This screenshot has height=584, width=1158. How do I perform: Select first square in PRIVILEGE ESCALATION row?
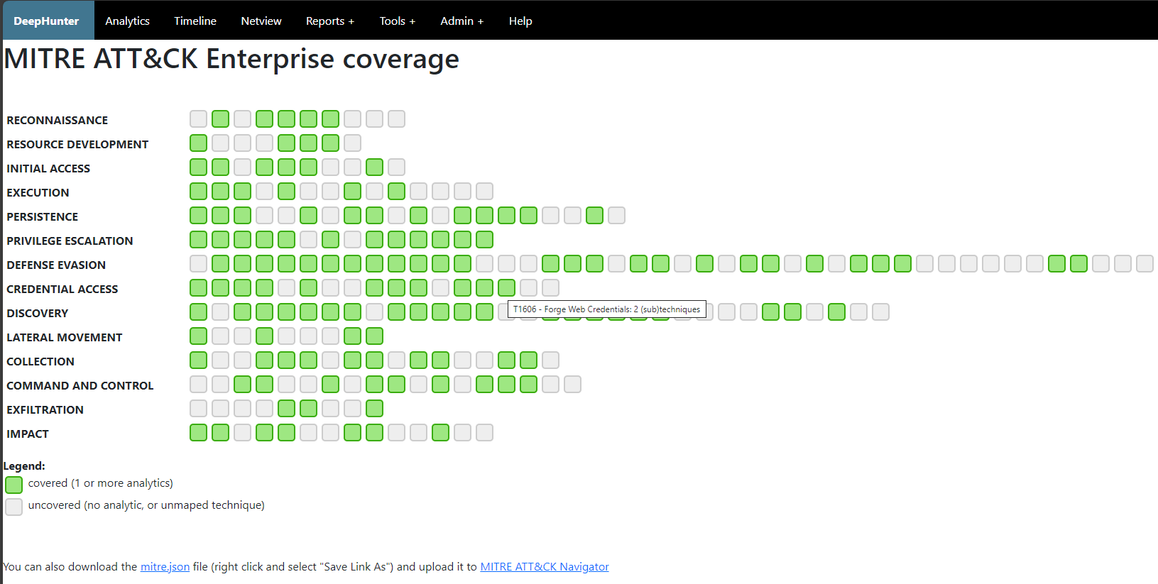click(x=199, y=239)
